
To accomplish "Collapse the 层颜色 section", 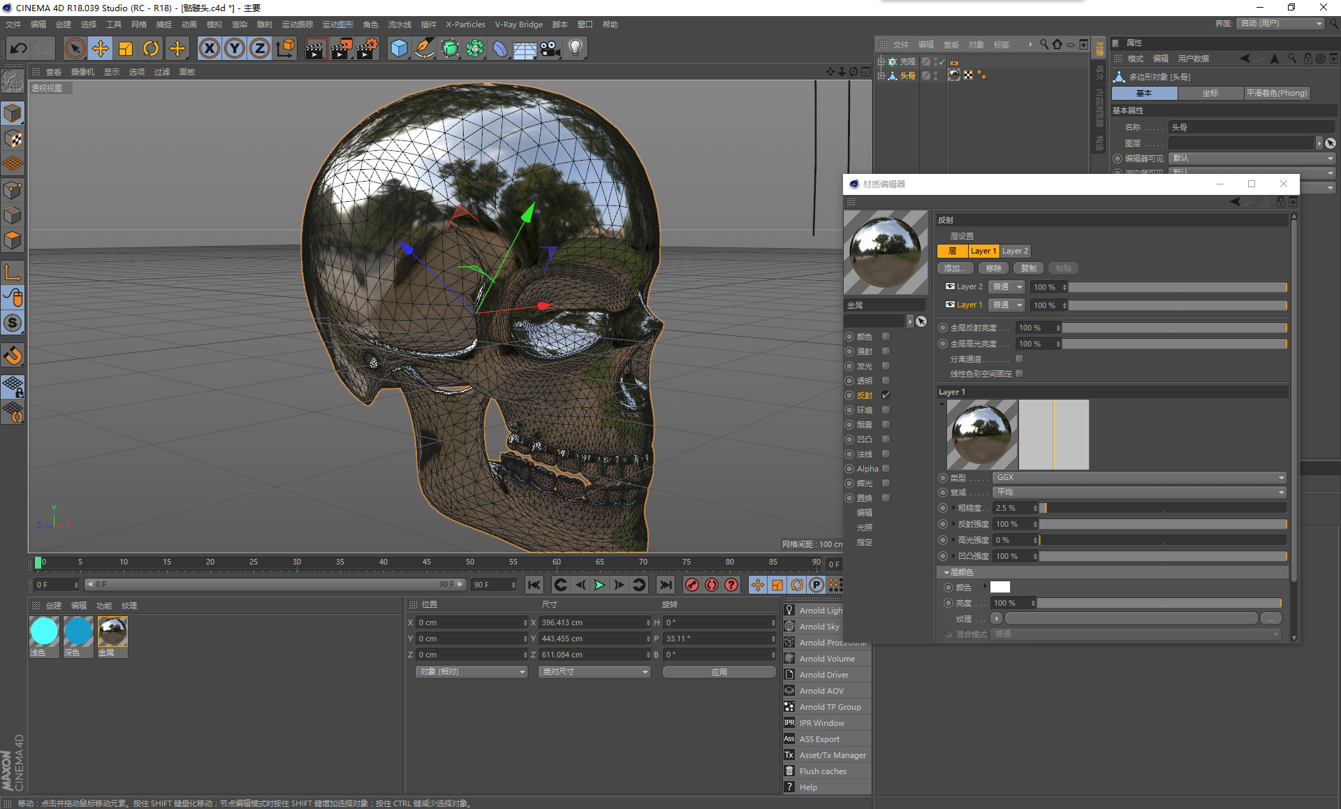I will tap(946, 572).
